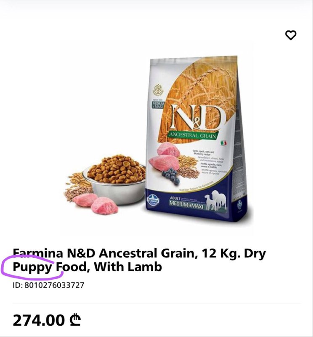Click the Farmina badge on bag bottom
The image size is (313, 337).
[153, 200]
